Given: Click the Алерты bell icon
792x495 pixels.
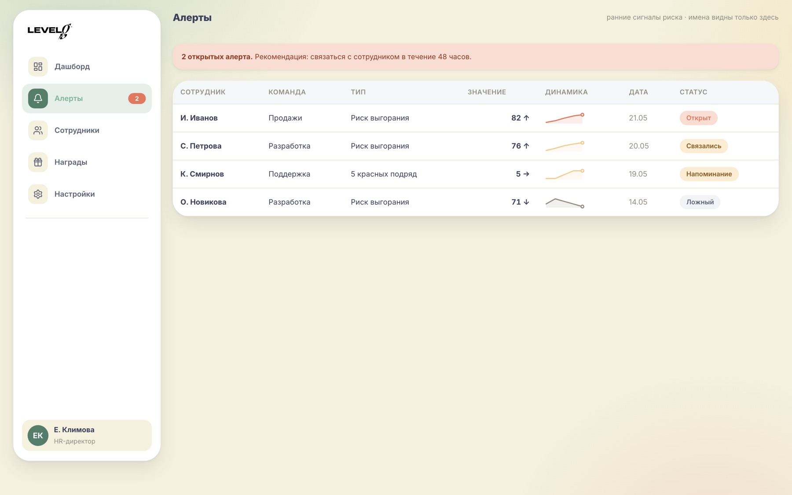Looking at the screenshot, I should (38, 98).
